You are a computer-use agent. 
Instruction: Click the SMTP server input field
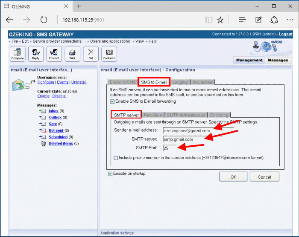click(193, 139)
